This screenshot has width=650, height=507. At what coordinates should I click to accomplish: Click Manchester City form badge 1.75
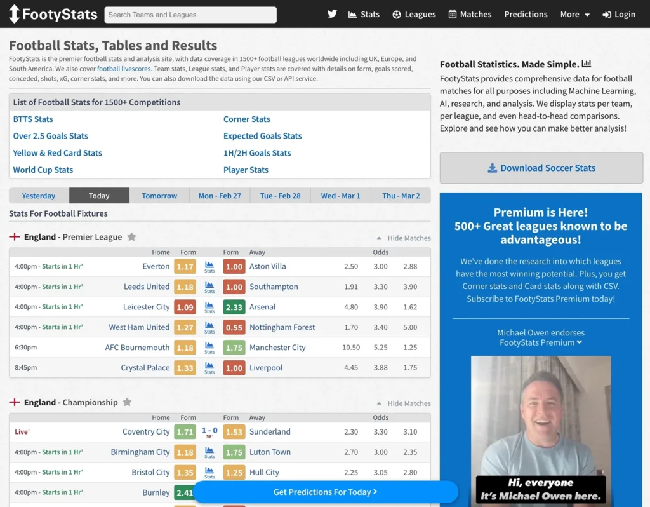(x=234, y=348)
